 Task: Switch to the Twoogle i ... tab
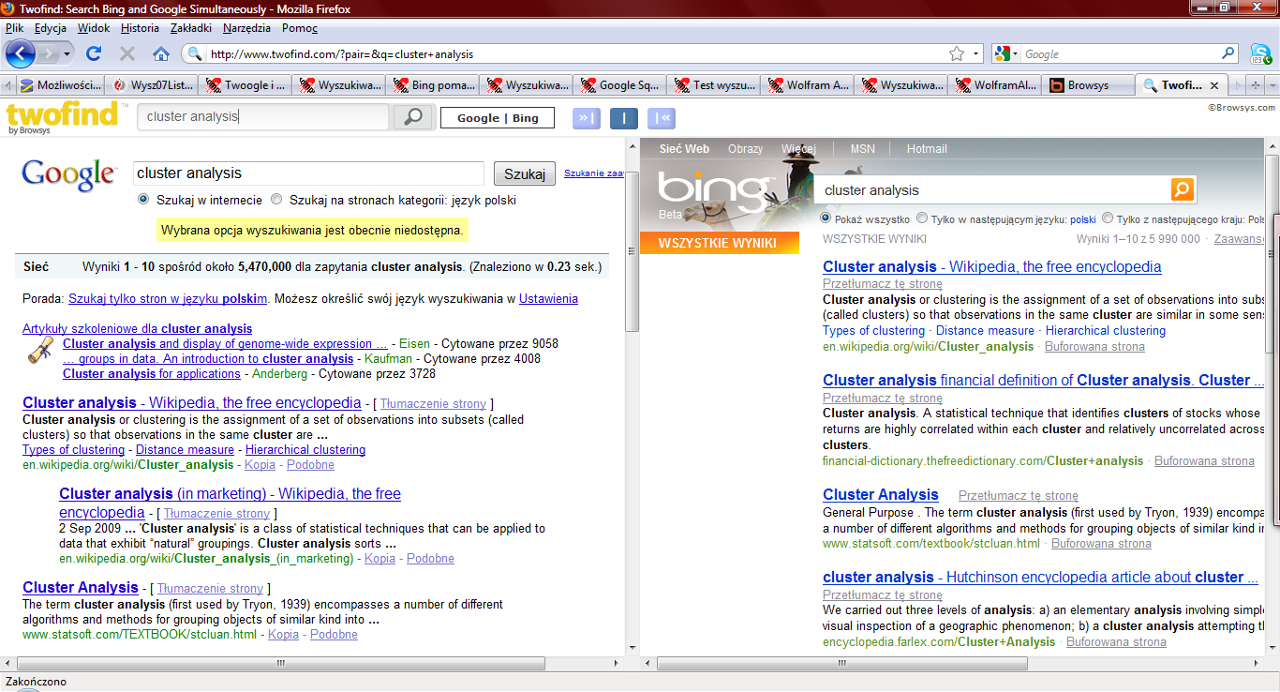click(245, 84)
